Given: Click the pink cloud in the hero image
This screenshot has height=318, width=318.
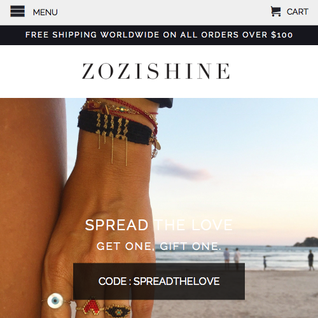Looking at the screenshot, I should (x=183, y=169).
